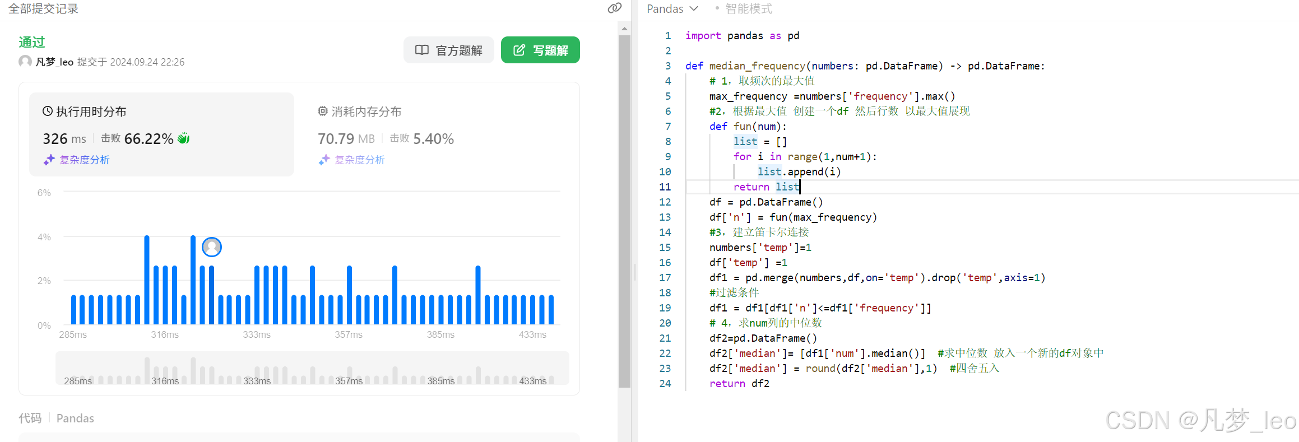
Task: Click the 'def median_frequency' definition line
Action: (x=865, y=66)
